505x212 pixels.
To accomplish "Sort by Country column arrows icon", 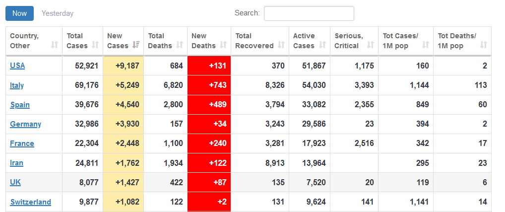I will click(55, 45).
